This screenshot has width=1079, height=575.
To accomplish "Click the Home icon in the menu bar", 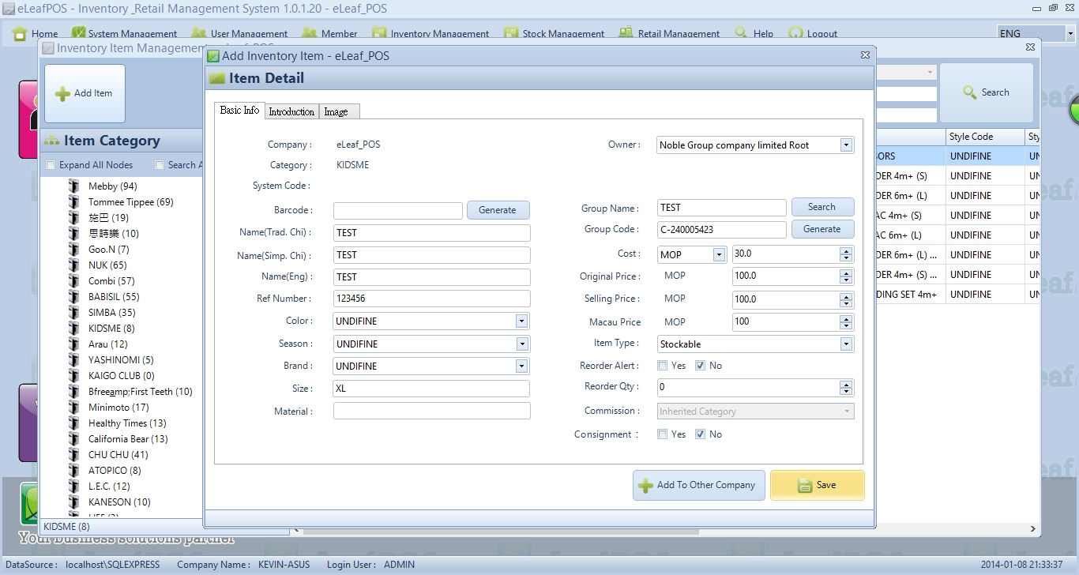I will point(20,33).
